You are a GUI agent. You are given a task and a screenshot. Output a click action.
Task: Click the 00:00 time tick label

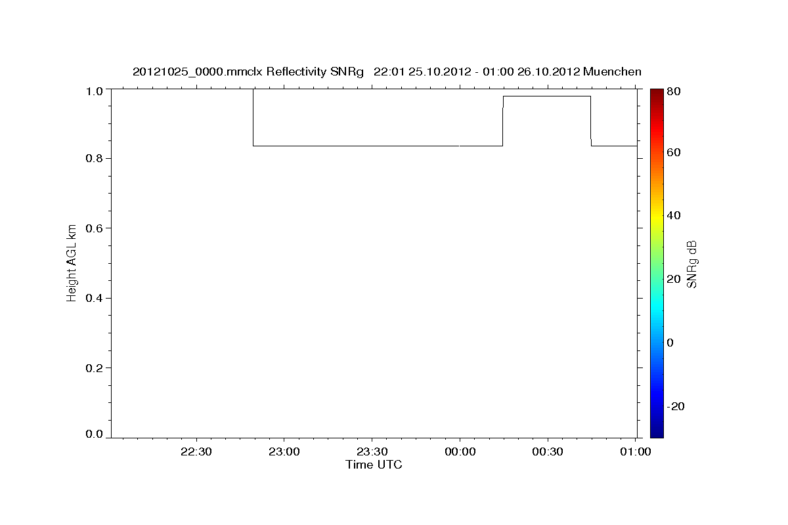click(x=460, y=452)
